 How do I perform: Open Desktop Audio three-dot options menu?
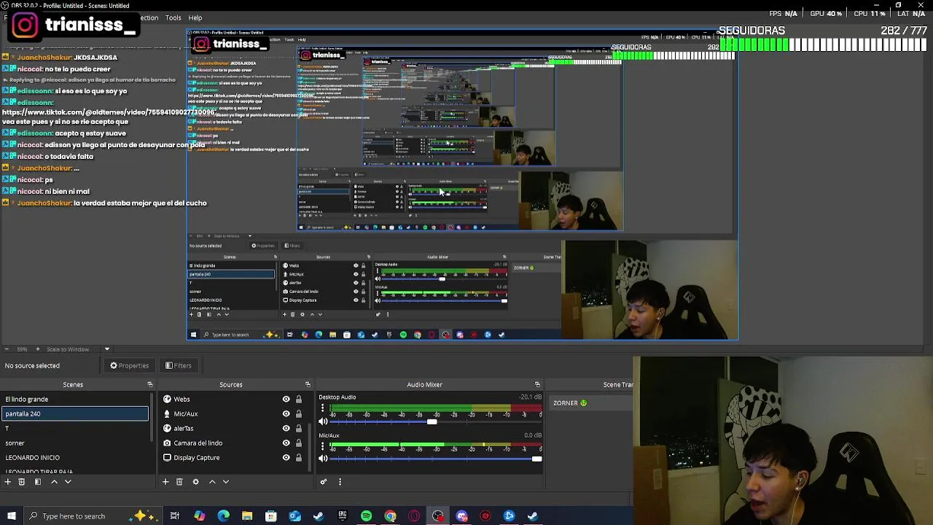[x=322, y=408]
